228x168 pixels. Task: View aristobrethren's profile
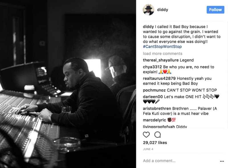pyautogui.click(x=157, y=109)
